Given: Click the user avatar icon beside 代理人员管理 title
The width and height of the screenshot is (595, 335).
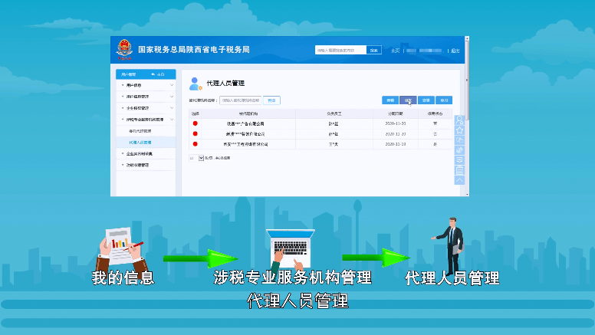Looking at the screenshot, I should (x=196, y=84).
